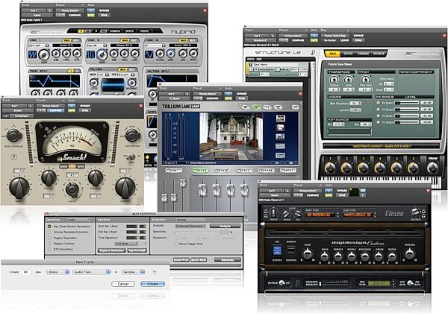This screenshot has width=448, height=316.
Task: Open Pitch Bend Up dropdown in Structure LE
Action: [389, 84]
